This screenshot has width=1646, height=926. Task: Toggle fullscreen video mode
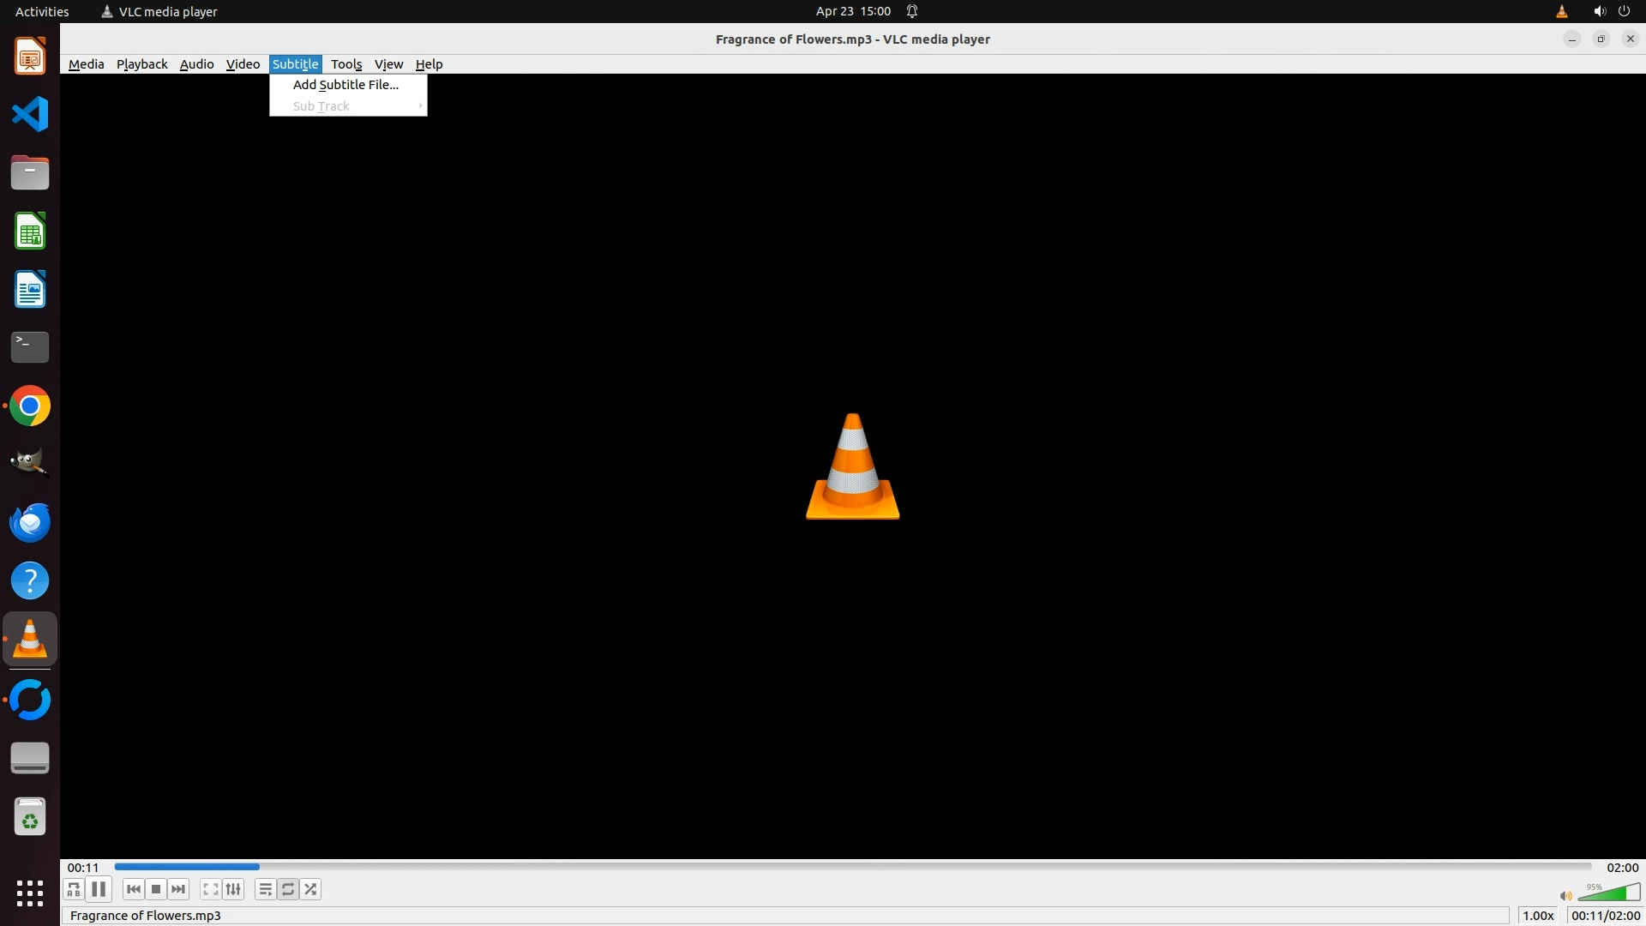[x=210, y=889]
